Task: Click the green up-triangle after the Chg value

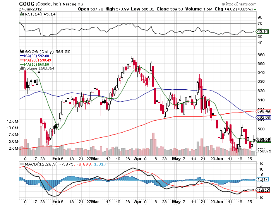Action: pos(255,9)
